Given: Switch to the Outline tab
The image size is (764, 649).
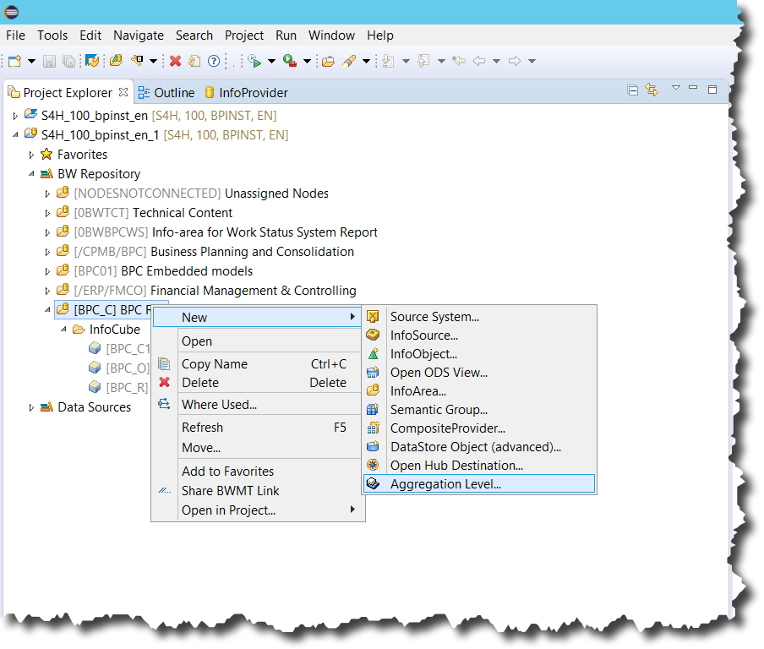Looking at the screenshot, I should 173,93.
